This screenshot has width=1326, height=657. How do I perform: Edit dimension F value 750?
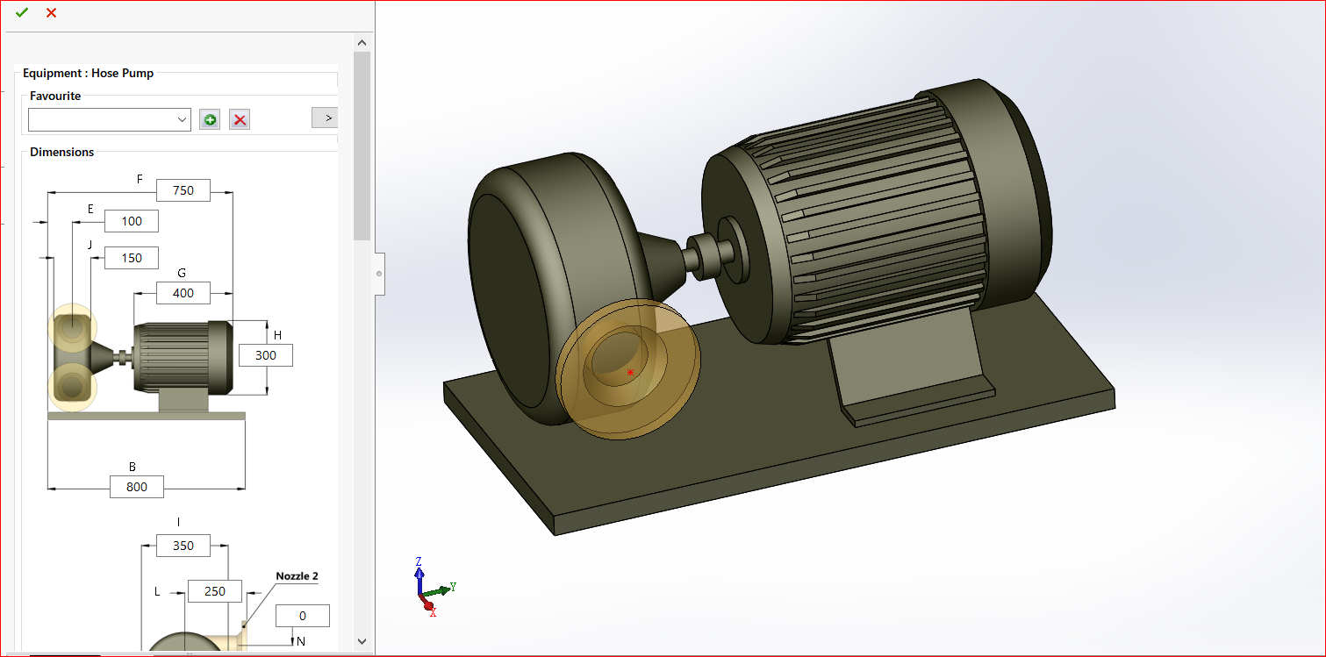[x=183, y=190]
